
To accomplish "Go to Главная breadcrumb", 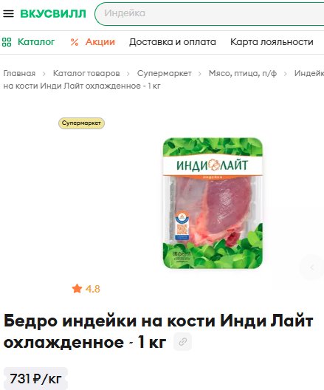I will pos(19,73).
